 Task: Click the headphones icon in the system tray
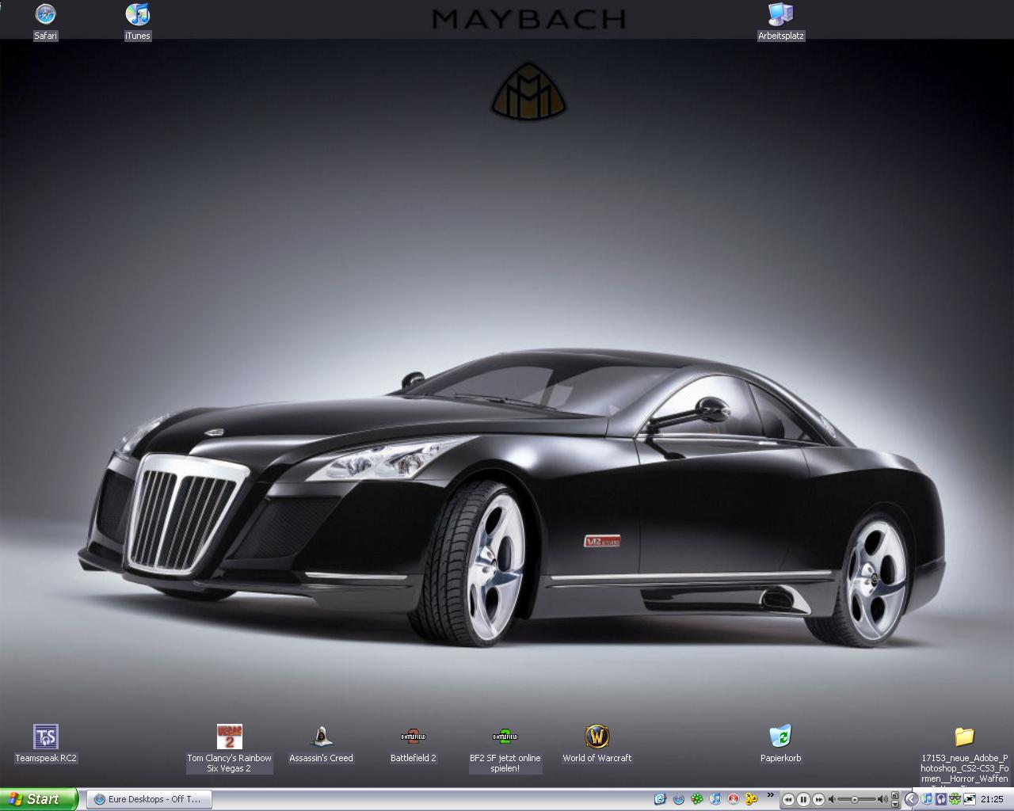pos(941,800)
